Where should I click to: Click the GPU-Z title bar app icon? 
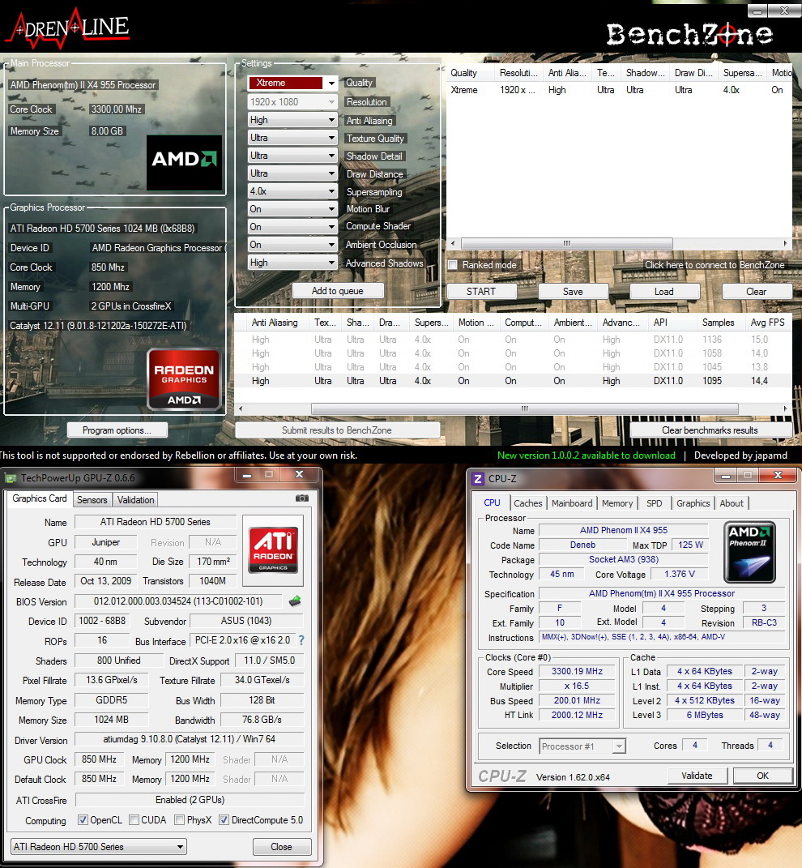click(11, 477)
